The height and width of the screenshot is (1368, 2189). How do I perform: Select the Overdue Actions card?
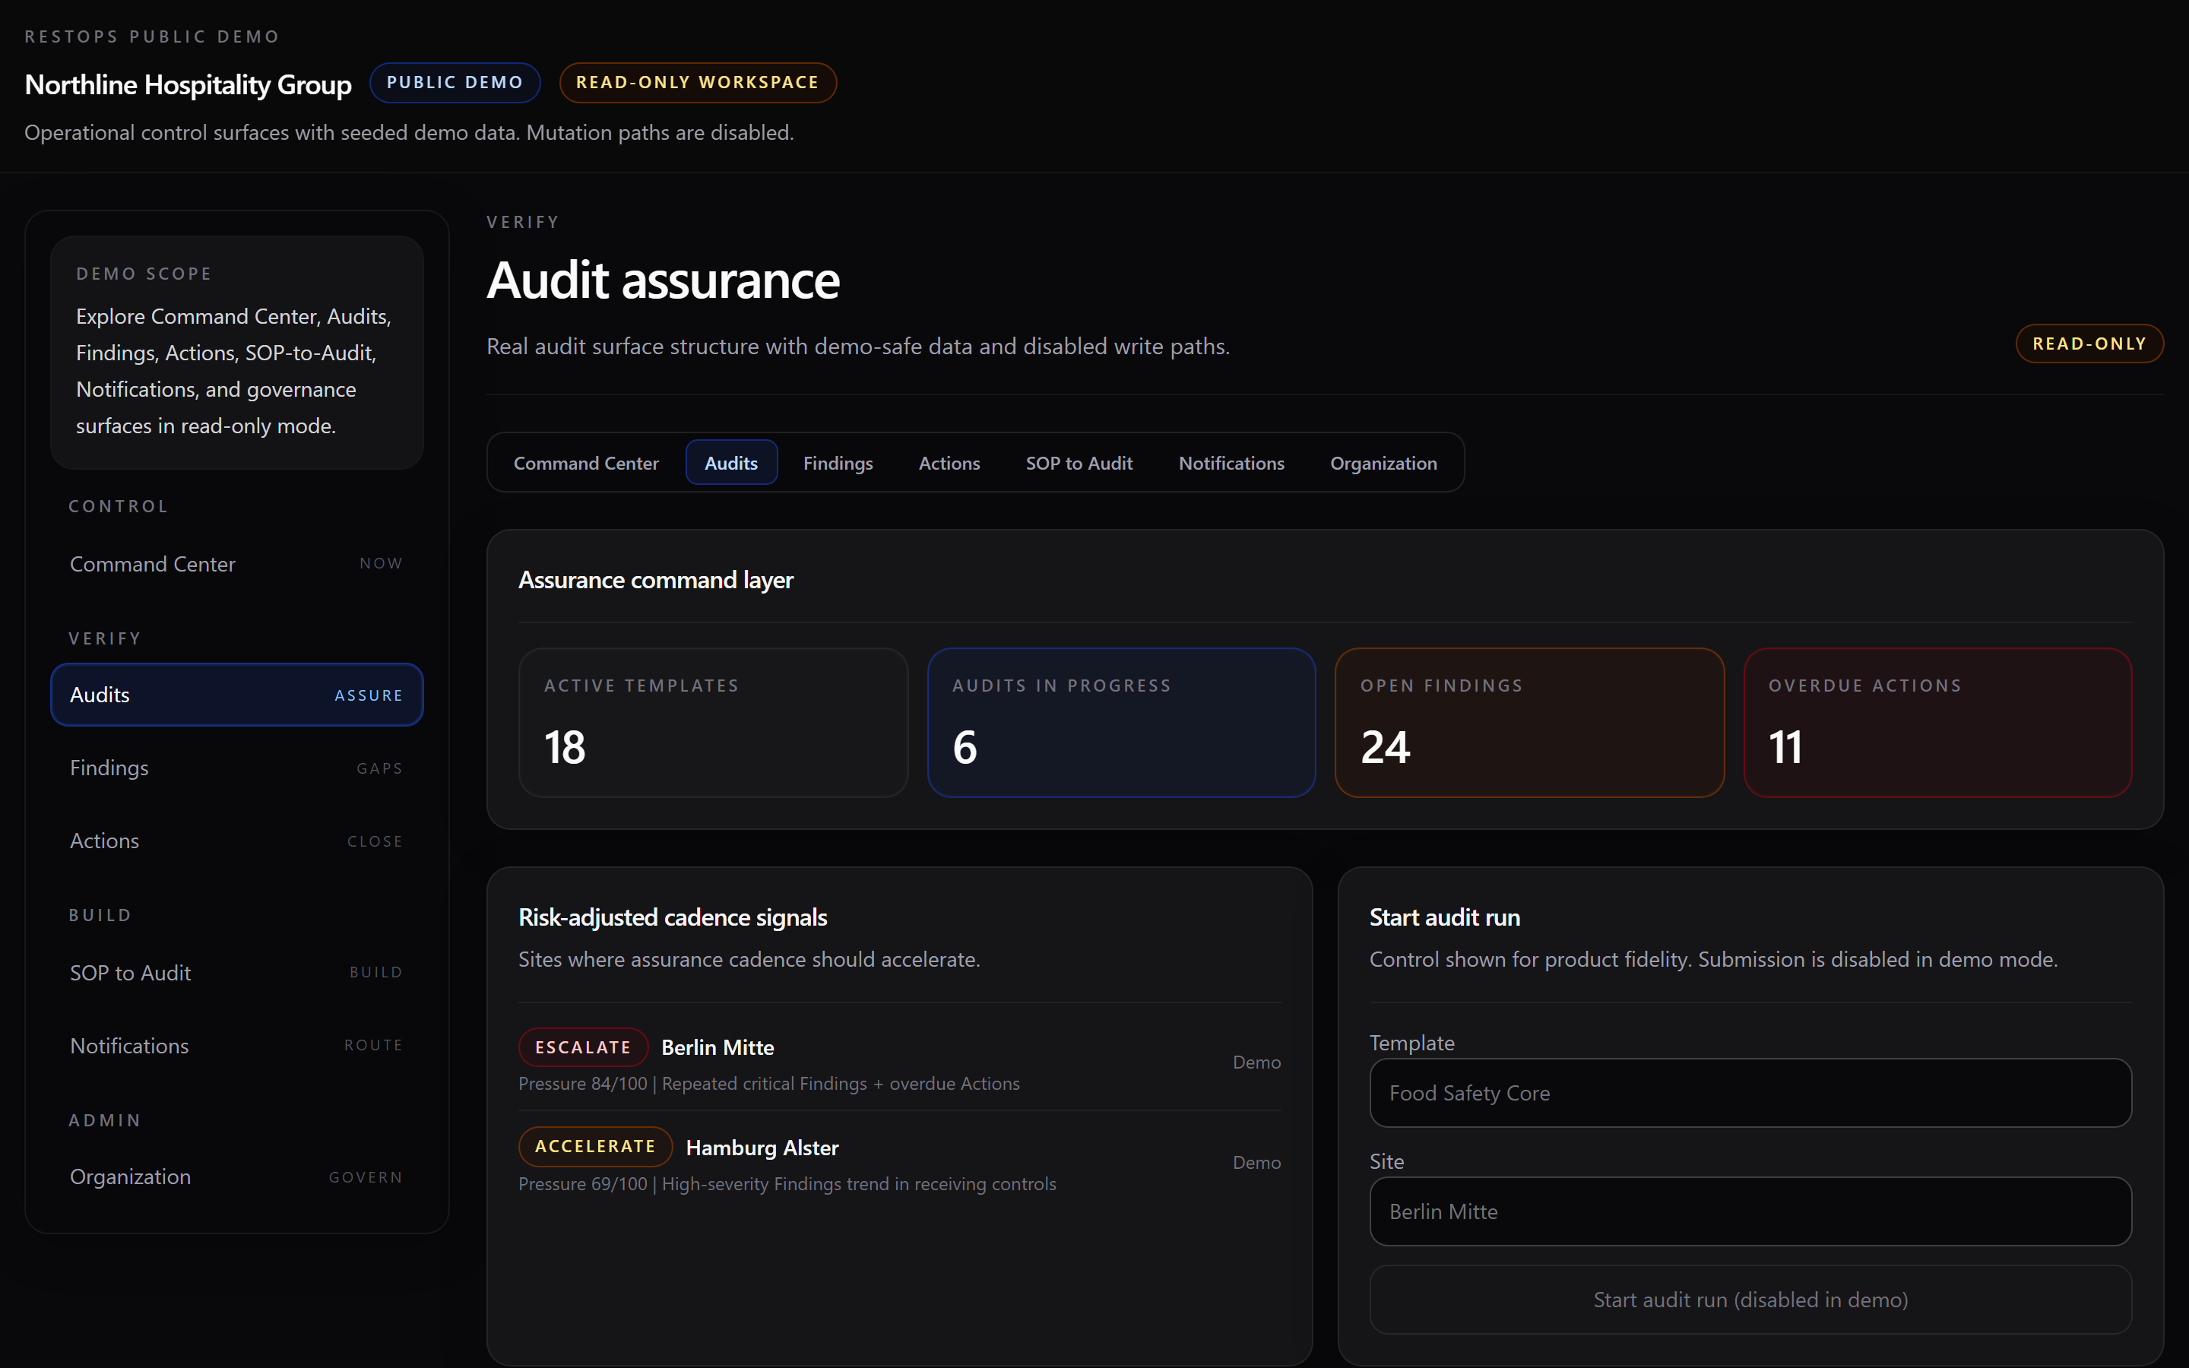coord(1937,722)
